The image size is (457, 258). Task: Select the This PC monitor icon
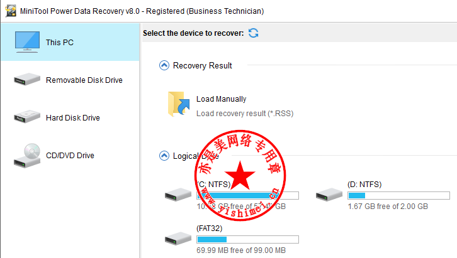pyautogui.click(x=27, y=42)
